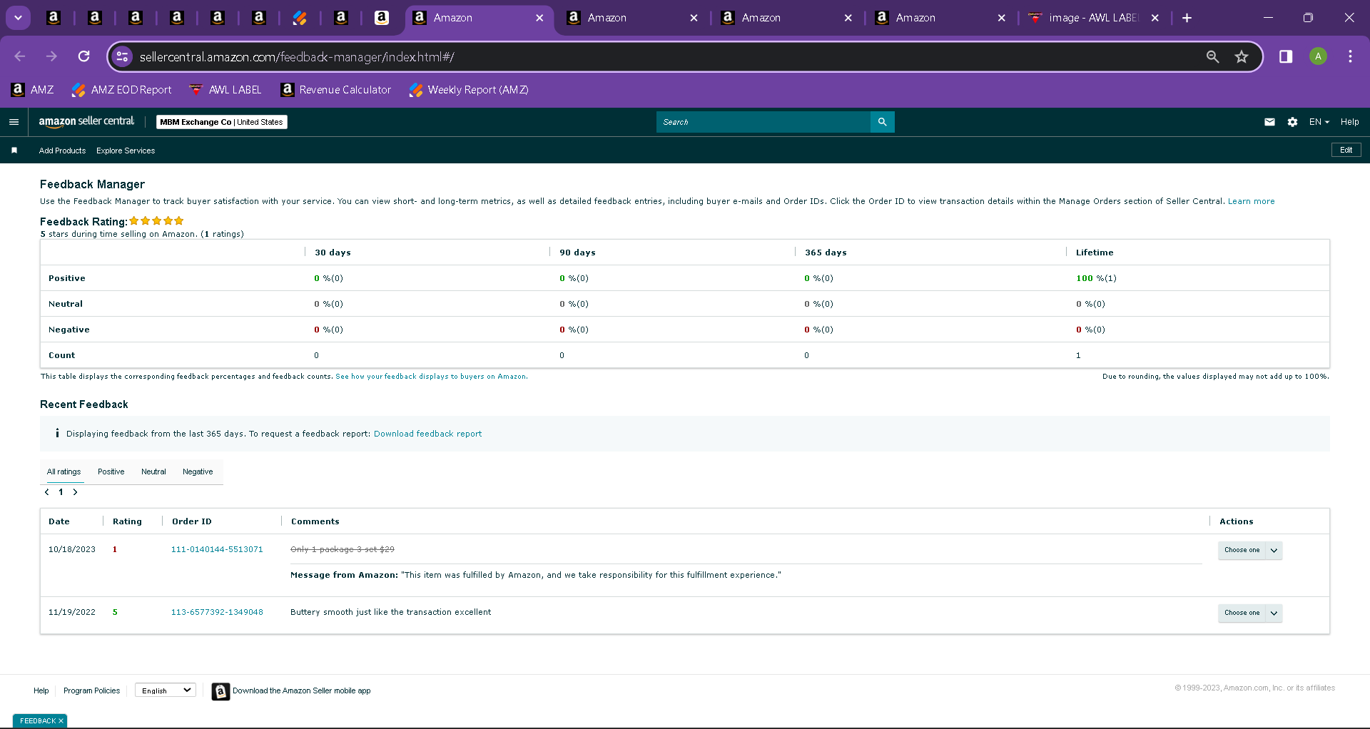The width and height of the screenshot is (1370, 729).
Task: Expand the EN language dropdown
Action: 1319,122
